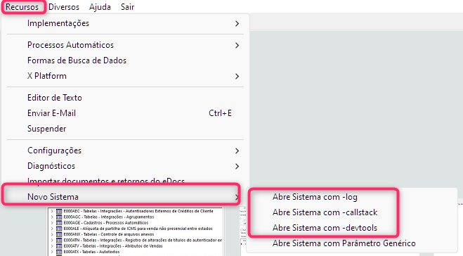
Task: Open the Implementações submenu arrow
Action: pos(237,23)
